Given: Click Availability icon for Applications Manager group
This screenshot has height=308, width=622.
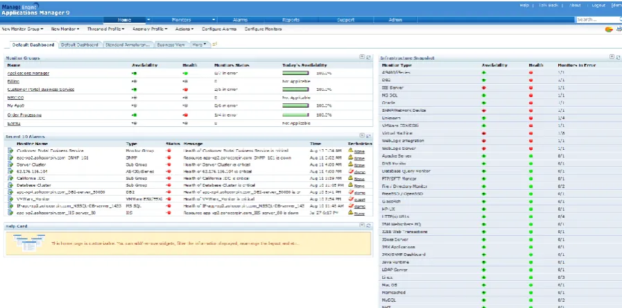Looking at the screenshot, I should (134, 74).
